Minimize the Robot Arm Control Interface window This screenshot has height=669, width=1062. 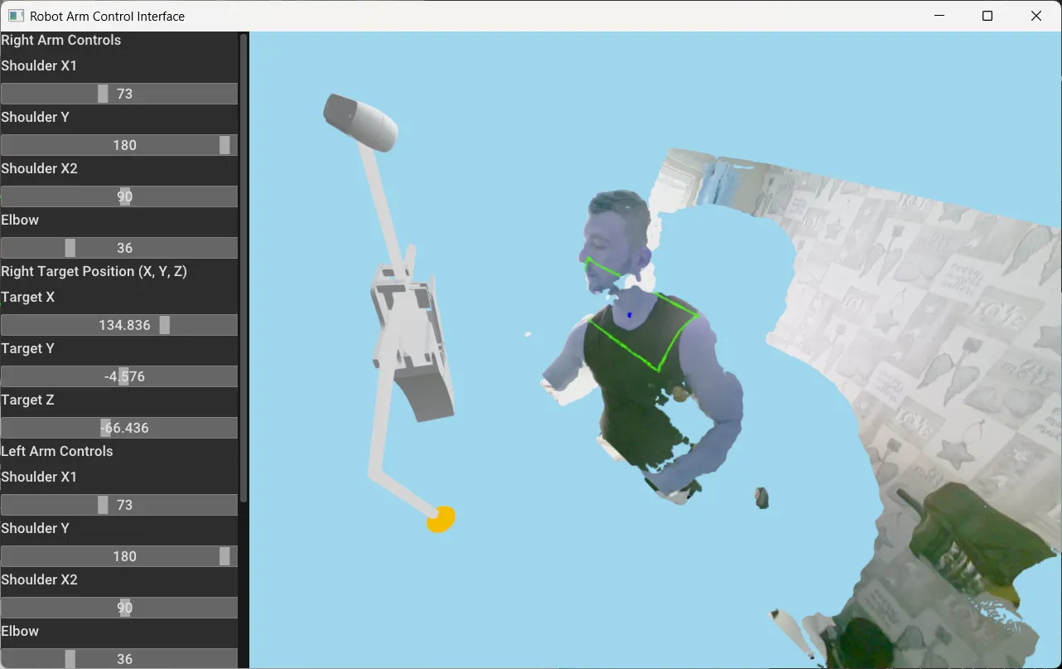[x=939, y=16]
